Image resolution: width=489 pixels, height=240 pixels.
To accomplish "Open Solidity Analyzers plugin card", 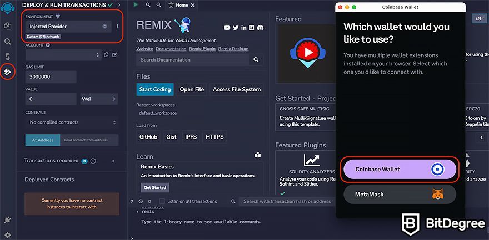I will (x=306, y=172).
